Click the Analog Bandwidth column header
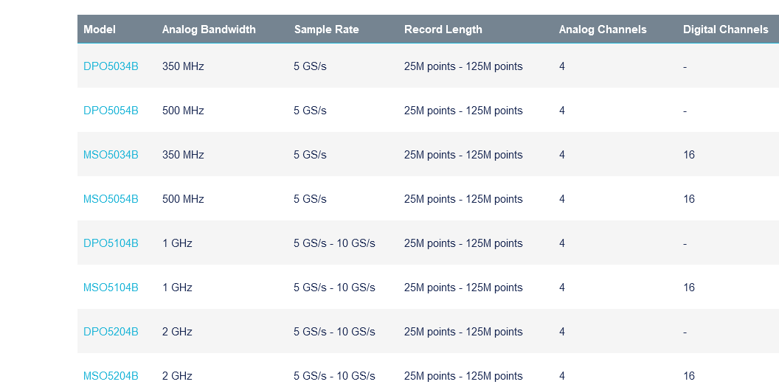The width and height of the screenshot is (779, 390). coord(209,29)
